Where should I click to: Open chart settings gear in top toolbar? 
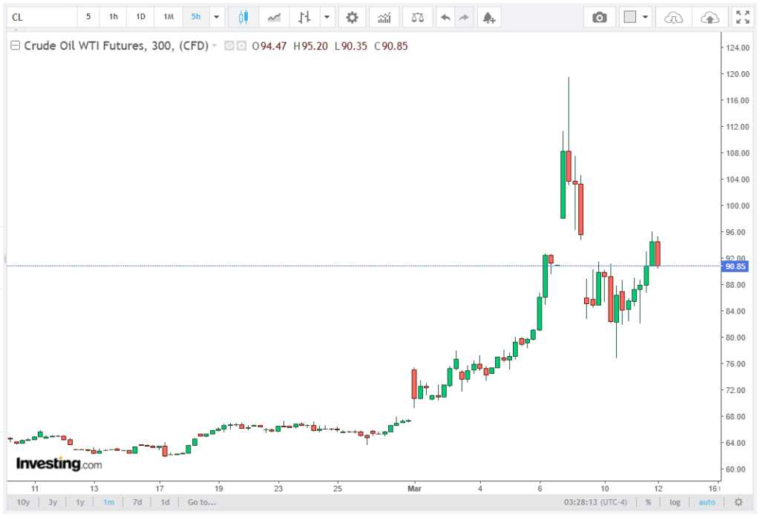[x=352, y=16]
